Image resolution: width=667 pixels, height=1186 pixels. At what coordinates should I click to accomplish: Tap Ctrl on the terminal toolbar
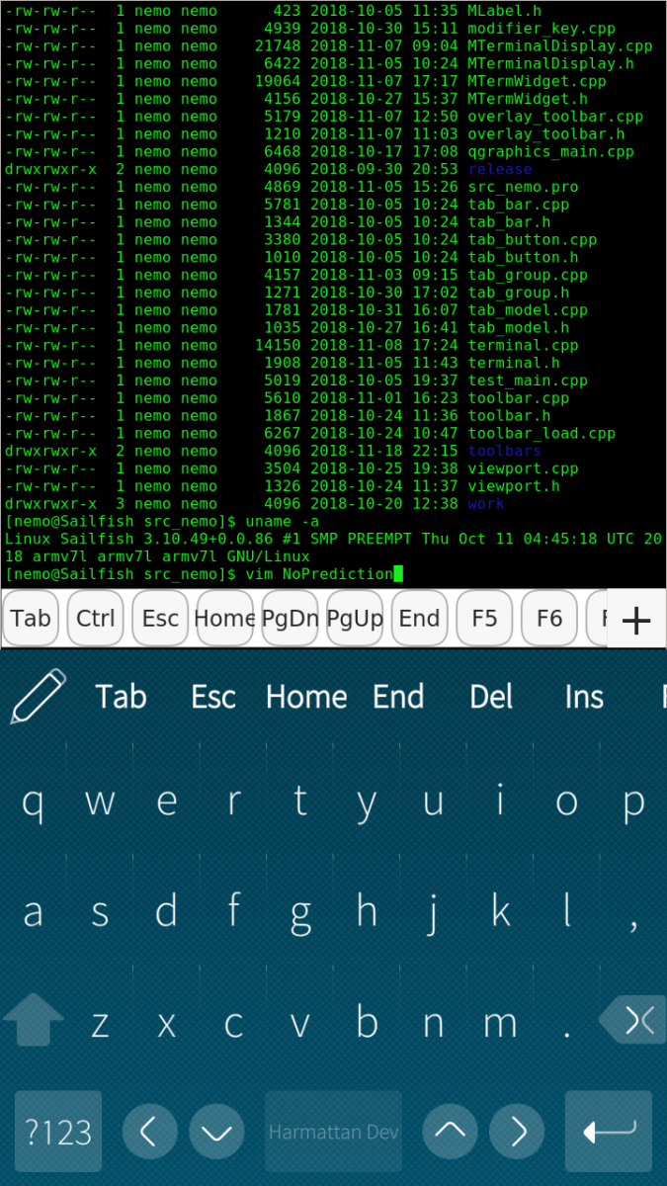tap(96, 619)
